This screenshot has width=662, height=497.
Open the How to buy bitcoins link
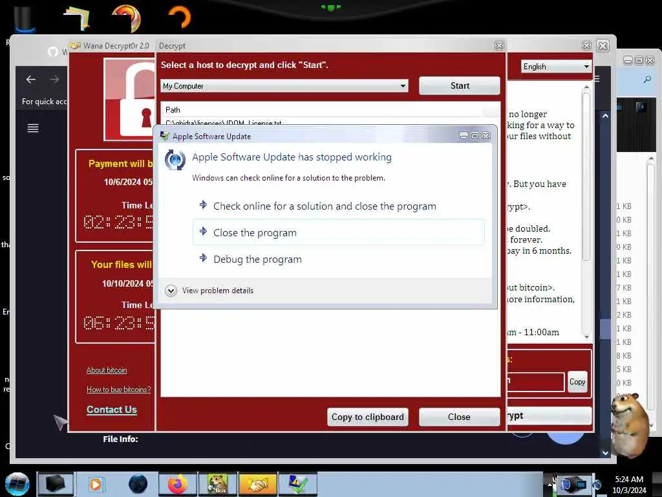point(119,390)
